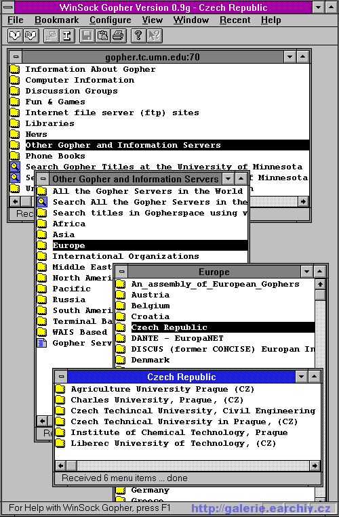Click vertical scroll thumb in Europe window
The image size is (339, 517).
coord(320,295)
